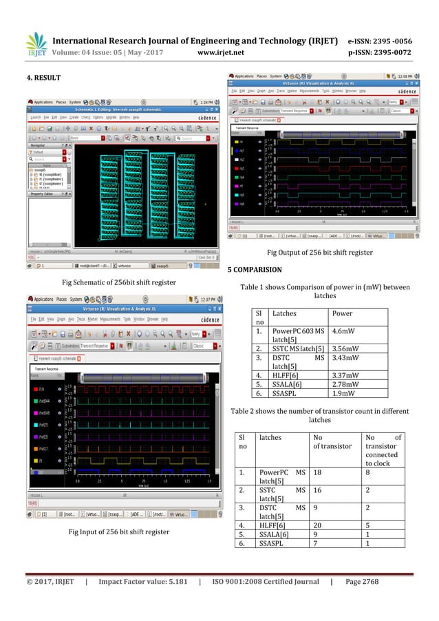The height and width of the screenshot is (621, 439).
Task: Open Measurements menu in input waveform window
Action: (112, 319)
